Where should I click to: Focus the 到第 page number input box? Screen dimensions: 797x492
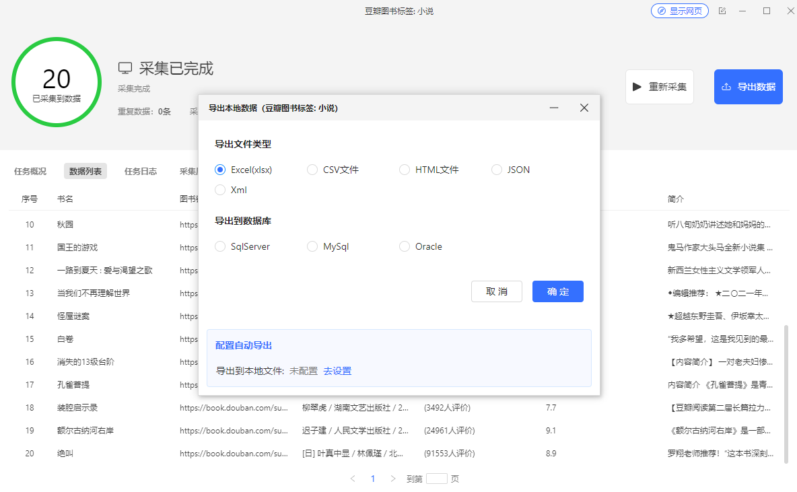point(437,479)
